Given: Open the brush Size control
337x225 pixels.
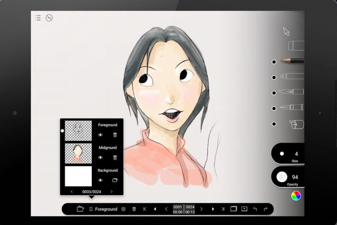Looking at the screenshot, I should pos(288,154).
